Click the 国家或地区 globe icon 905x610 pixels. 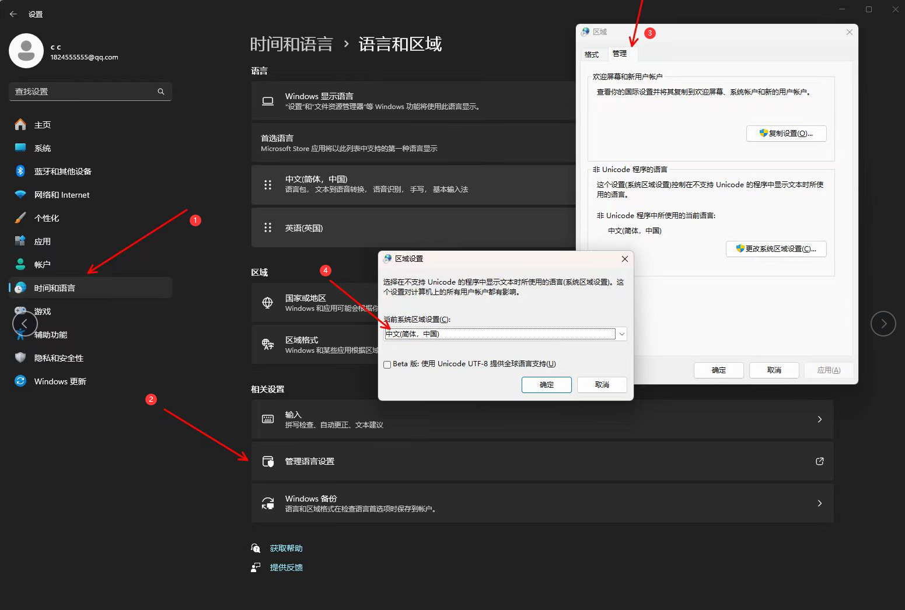pos(268,303)
